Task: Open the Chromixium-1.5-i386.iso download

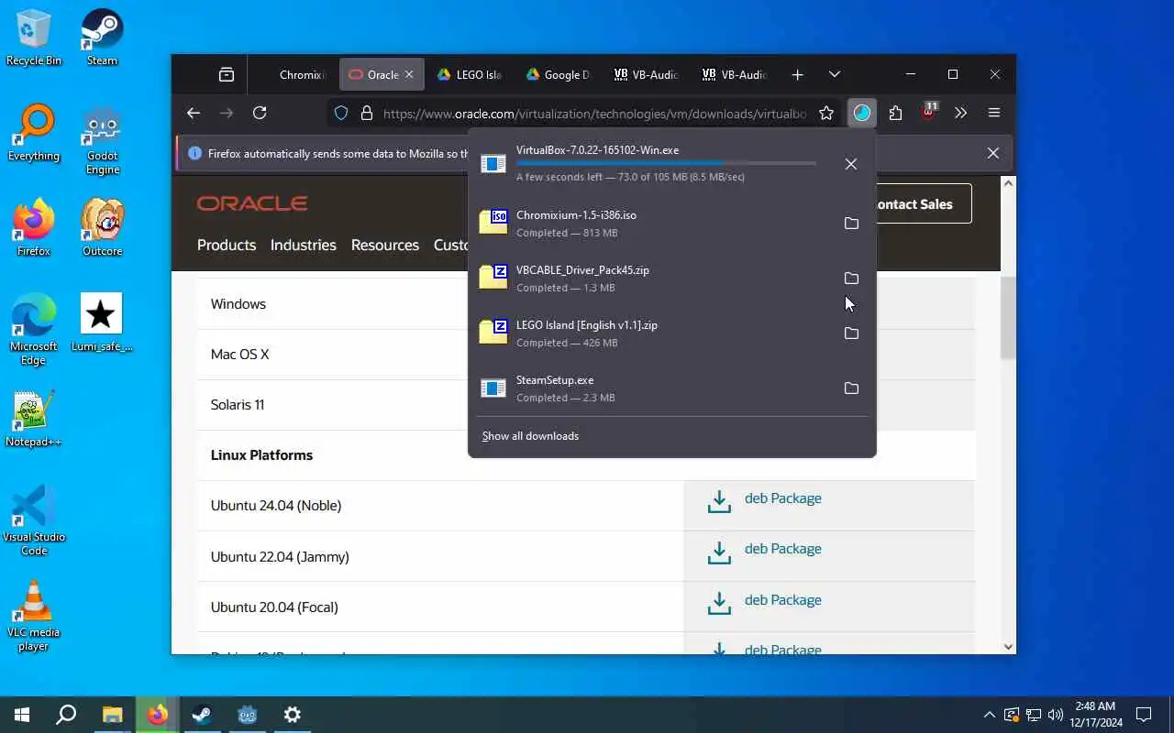Action: [651, 224]
